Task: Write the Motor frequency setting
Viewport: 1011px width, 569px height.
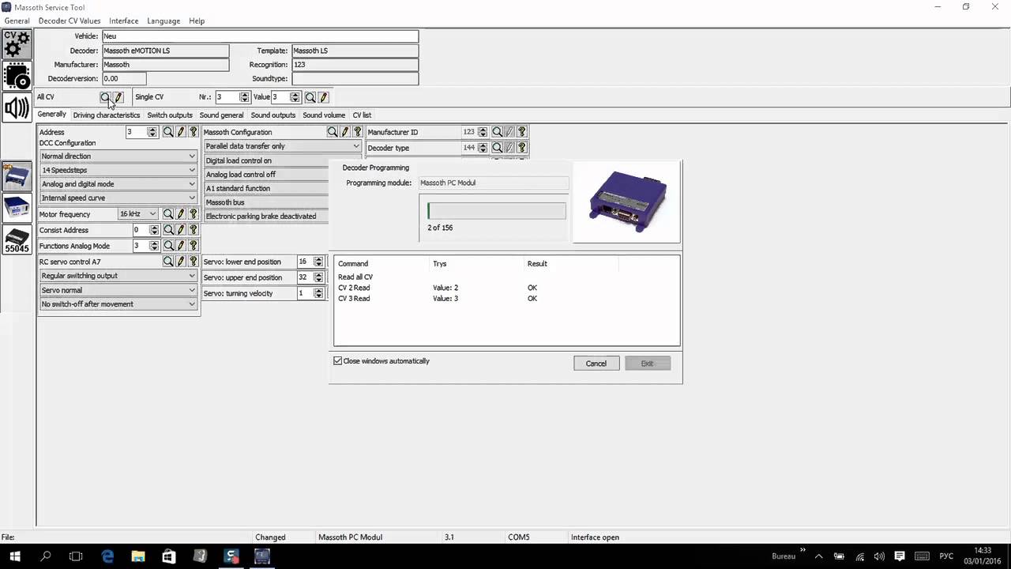Action: 181,214
